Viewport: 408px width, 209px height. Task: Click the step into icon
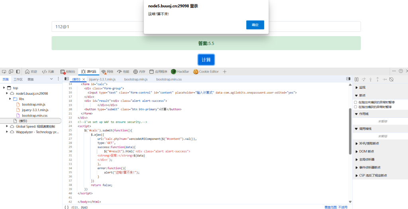point(371,80)
